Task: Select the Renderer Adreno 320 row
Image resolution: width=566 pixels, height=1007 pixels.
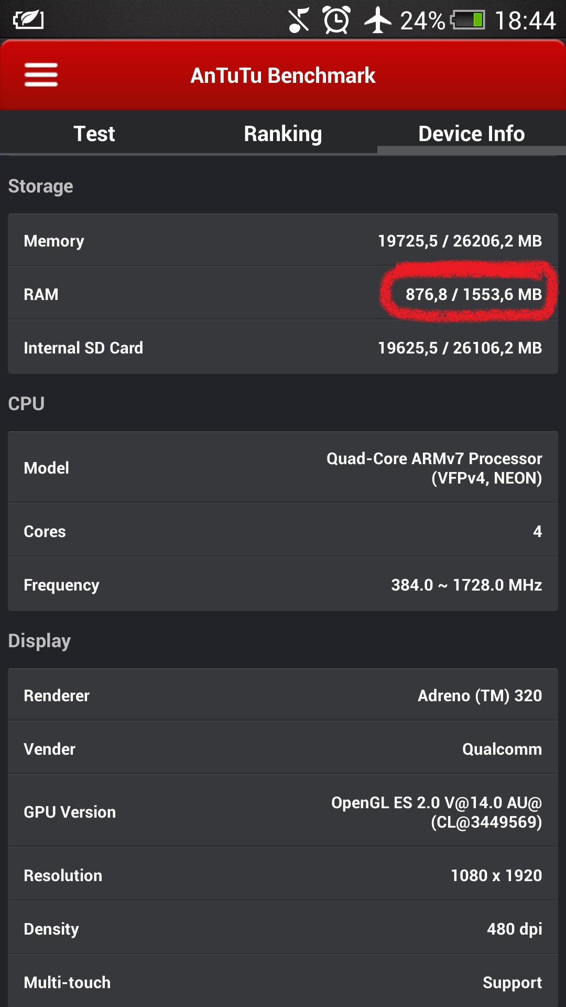Action: click(283, 695)
